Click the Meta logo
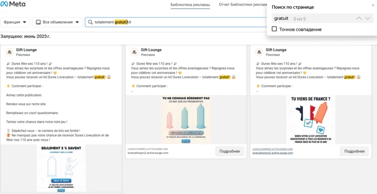 pos(13,4)
